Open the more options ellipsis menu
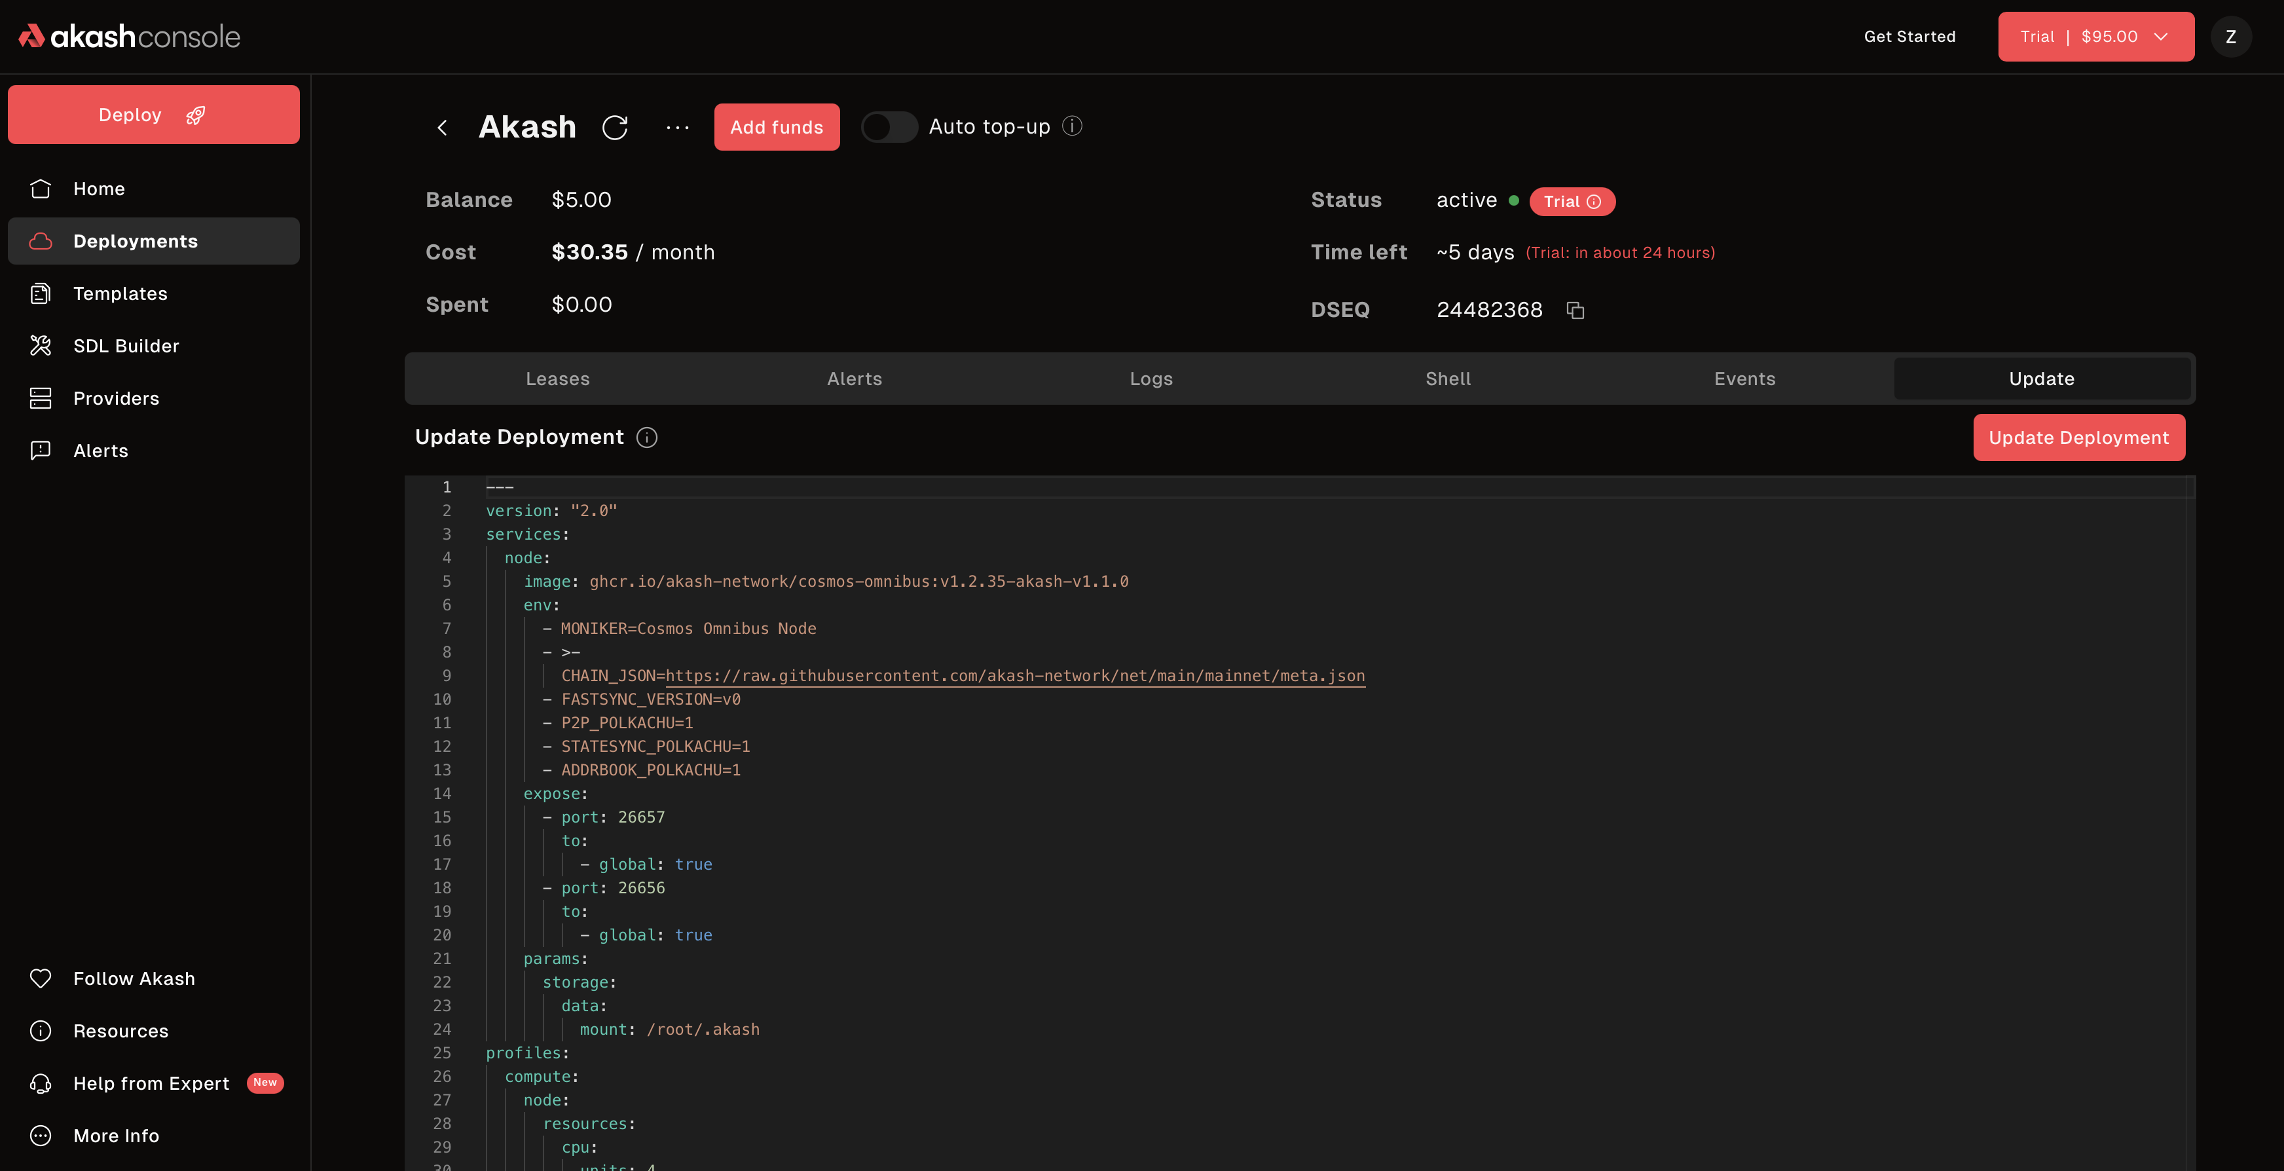 coord(677,127)
